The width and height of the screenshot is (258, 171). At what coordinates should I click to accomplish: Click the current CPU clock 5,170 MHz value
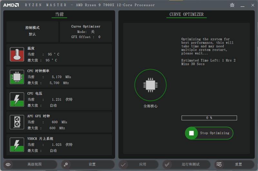[x=61, y=77]
